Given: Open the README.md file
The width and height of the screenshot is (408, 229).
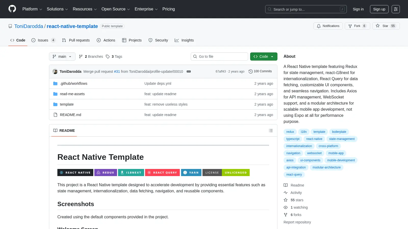Looking at the screenshot, I should click(70, 115).
